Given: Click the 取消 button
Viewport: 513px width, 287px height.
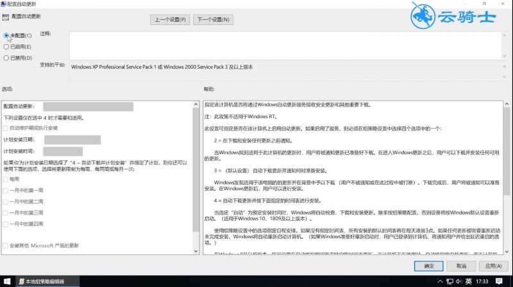Looking at the screenshot, I should tap(461, 266).
